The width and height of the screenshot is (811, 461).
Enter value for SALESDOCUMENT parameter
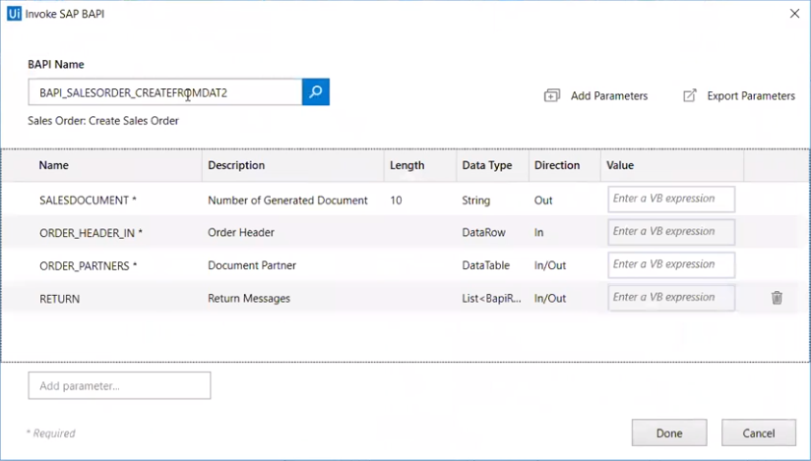point(671,199)
